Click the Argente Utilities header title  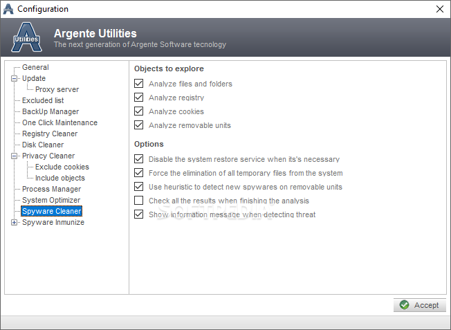pos(95,33)
